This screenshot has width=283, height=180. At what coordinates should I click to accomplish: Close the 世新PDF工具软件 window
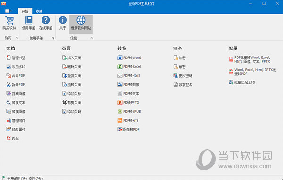[x=277, y=4]
